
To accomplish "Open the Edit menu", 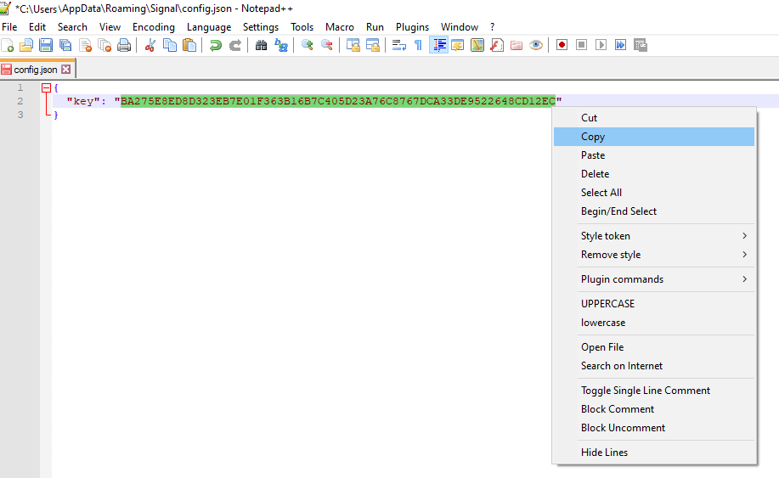I will tap(37, 27).
